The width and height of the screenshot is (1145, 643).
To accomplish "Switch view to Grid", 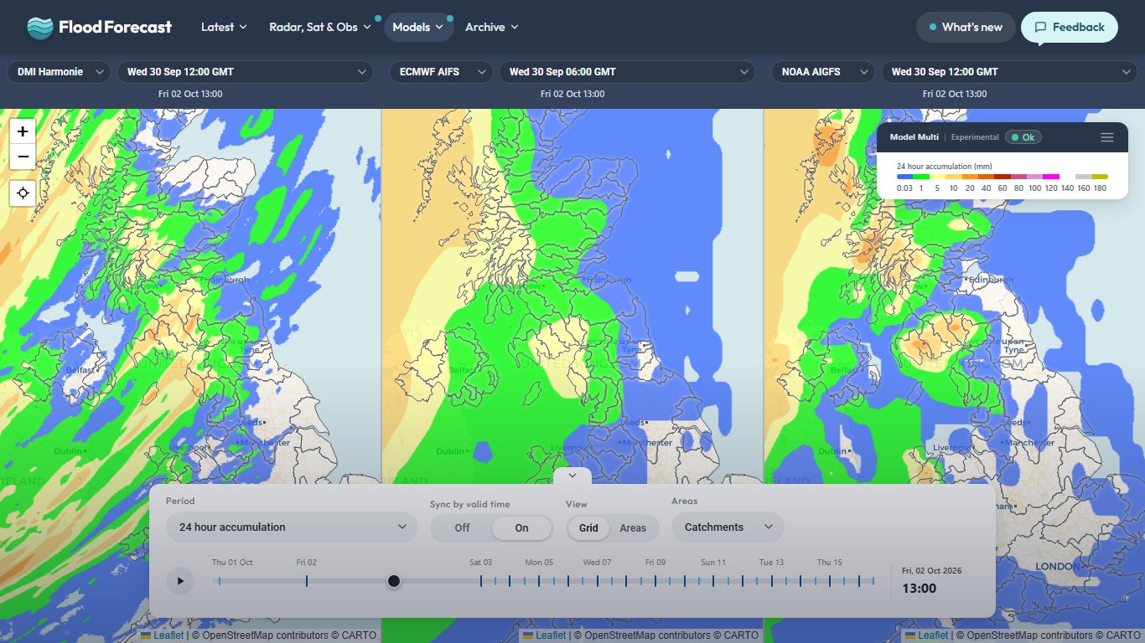I will coord(588,528).
